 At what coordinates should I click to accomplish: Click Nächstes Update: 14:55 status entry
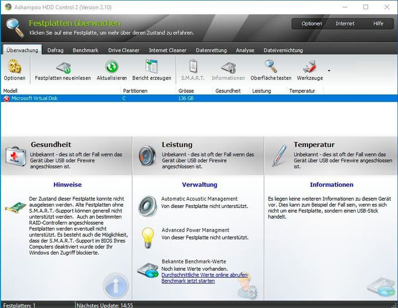point(105,305)
